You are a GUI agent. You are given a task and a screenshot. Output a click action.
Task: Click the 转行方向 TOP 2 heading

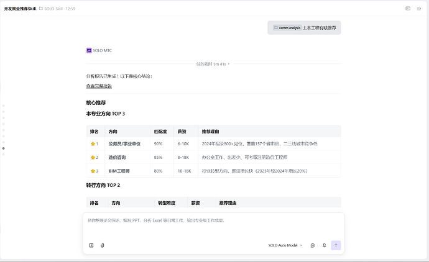pos(103,185)
